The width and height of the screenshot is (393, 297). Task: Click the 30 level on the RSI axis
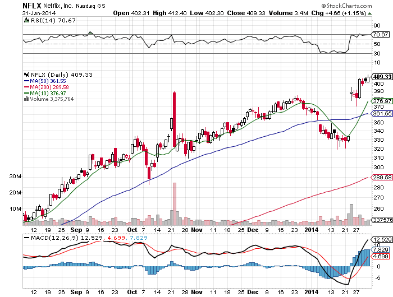tap(377, 54)
